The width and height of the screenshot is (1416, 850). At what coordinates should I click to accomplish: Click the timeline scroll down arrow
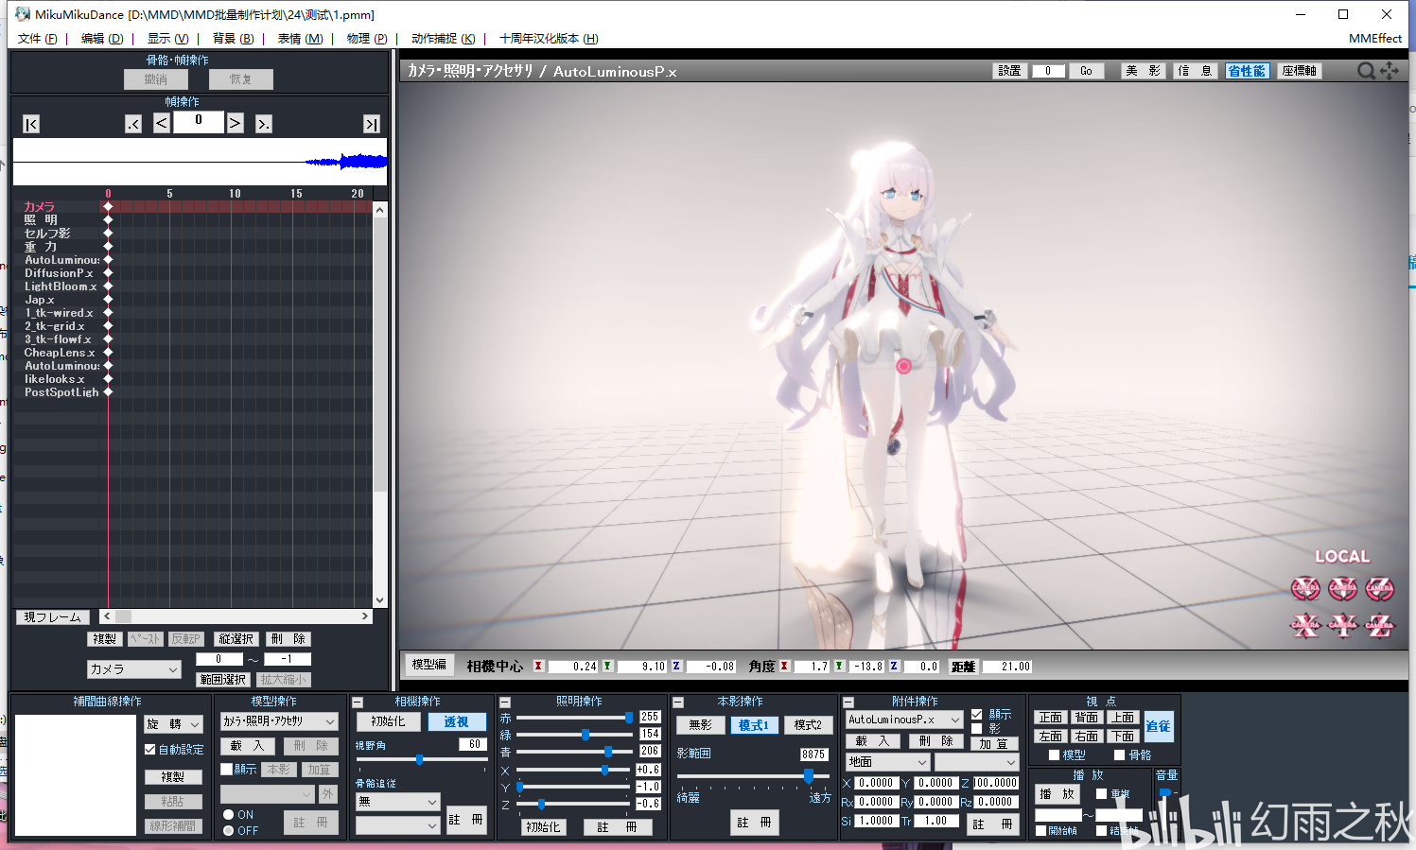[379, 599]
